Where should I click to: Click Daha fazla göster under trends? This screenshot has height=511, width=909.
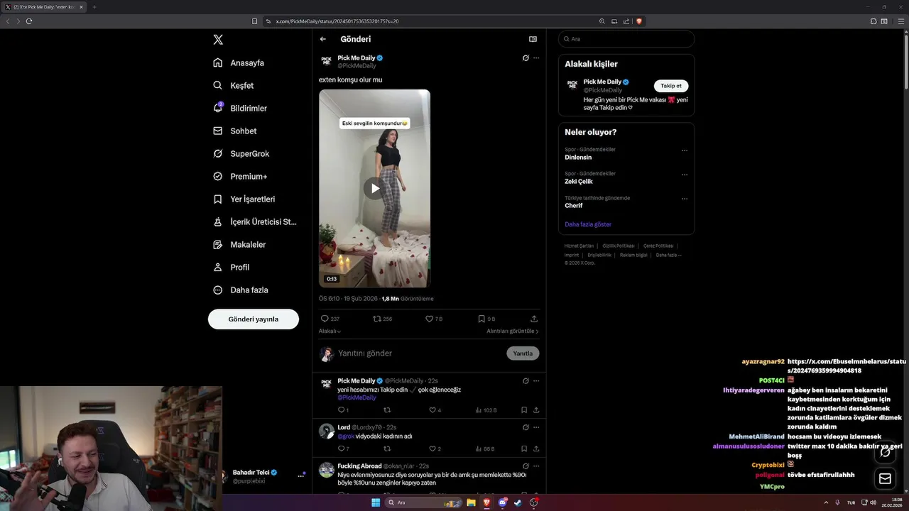point(588,224)
